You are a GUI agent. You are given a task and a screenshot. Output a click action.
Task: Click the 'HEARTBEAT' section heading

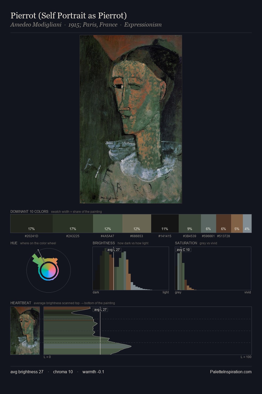point(21,303)
